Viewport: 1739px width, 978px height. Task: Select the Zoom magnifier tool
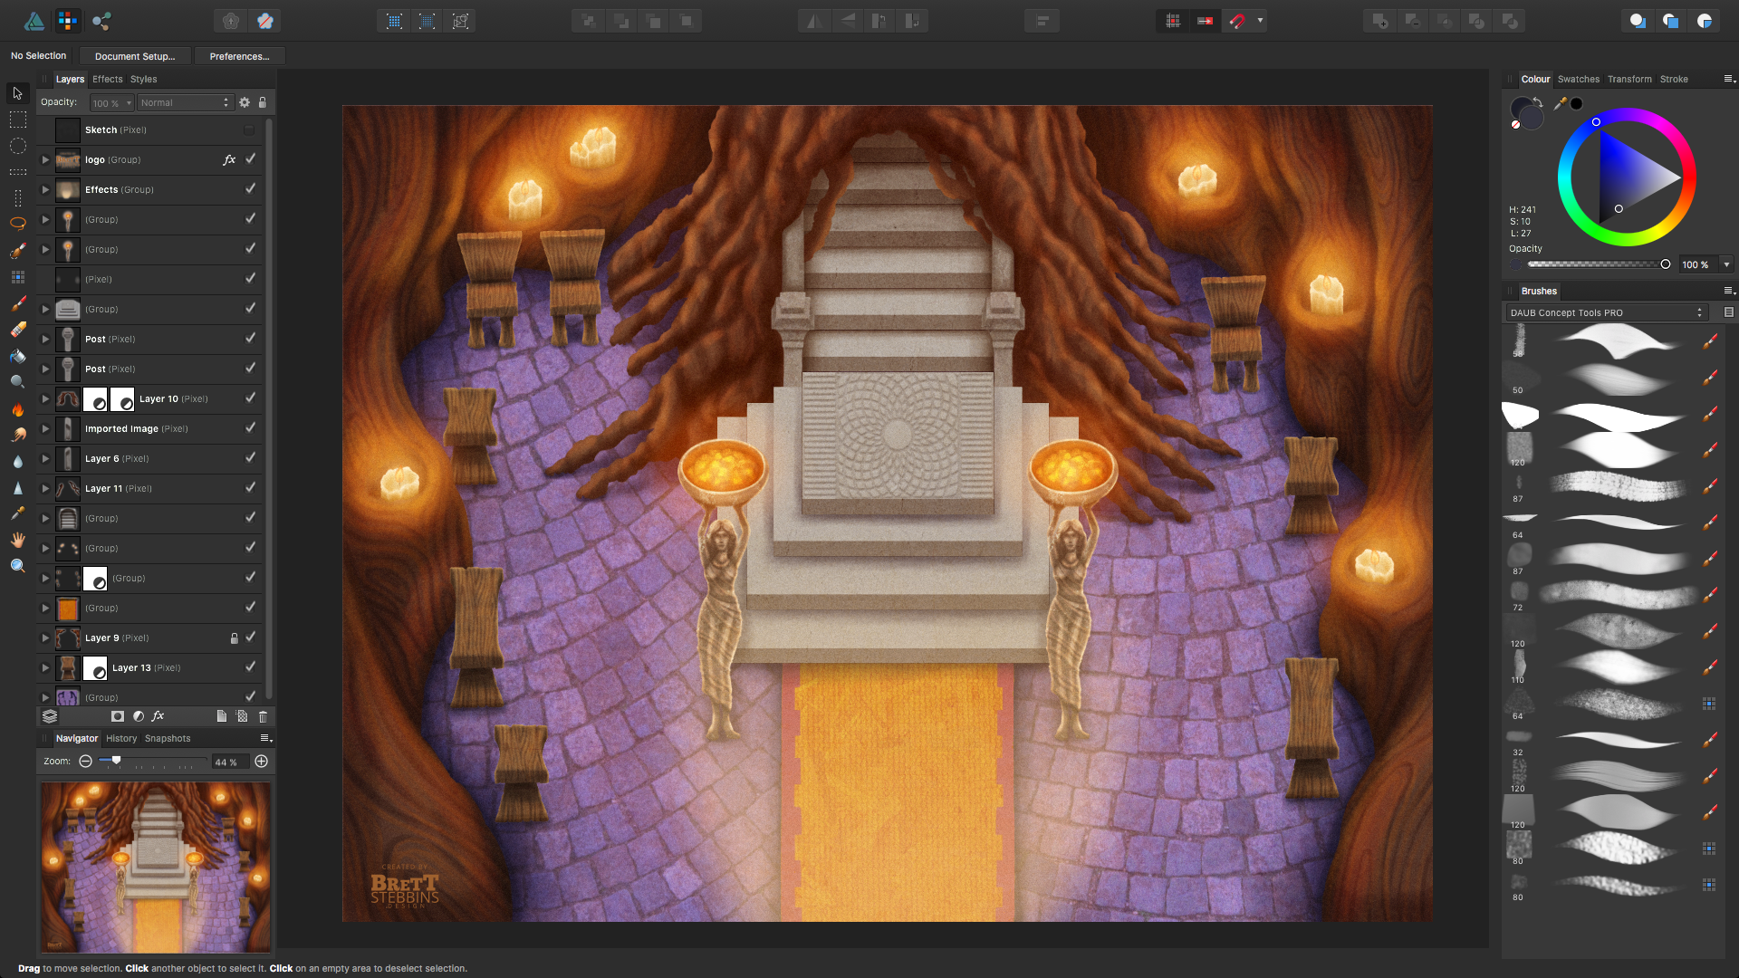pyautogui.click(x=17, y=566)
